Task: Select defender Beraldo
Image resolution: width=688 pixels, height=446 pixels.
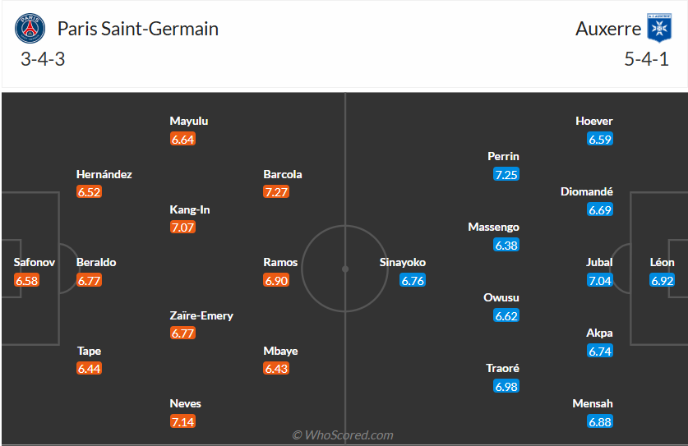Action: point(96,263)
